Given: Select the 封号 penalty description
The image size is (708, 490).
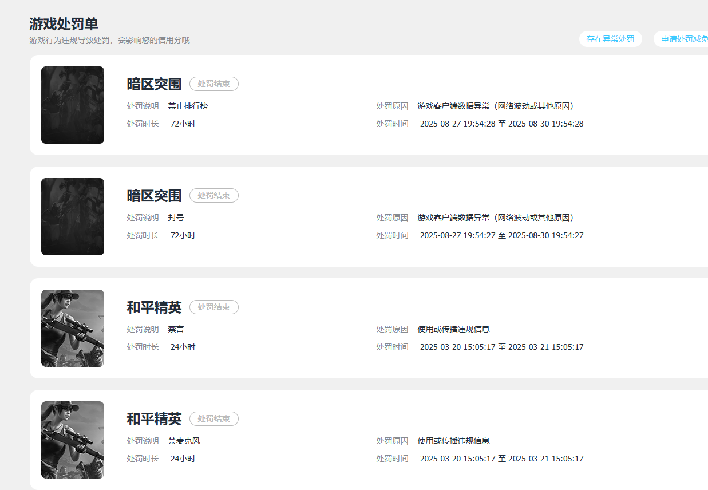Looking at the screenshot, I should (176, 218).
